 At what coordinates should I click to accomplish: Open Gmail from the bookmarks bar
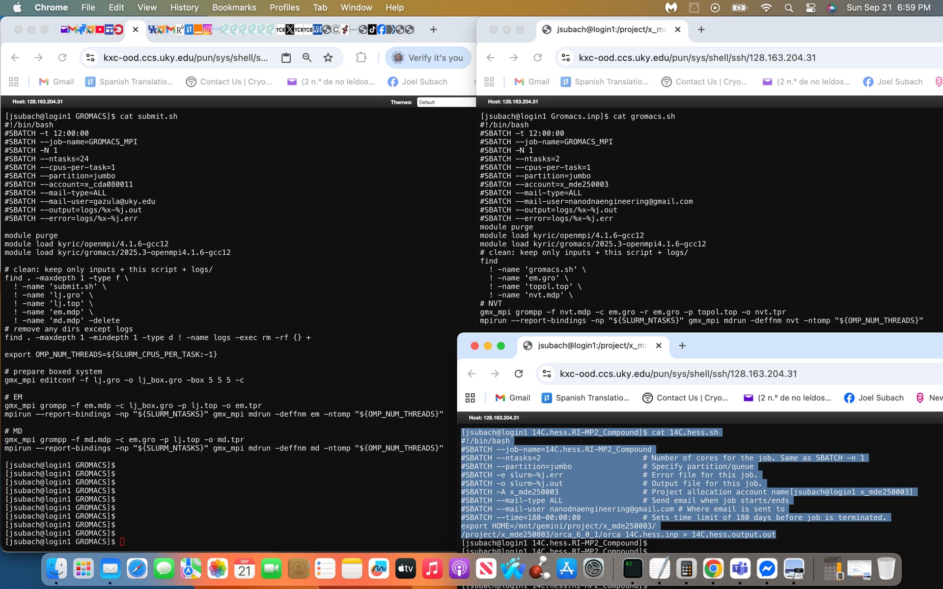point(55,81)
